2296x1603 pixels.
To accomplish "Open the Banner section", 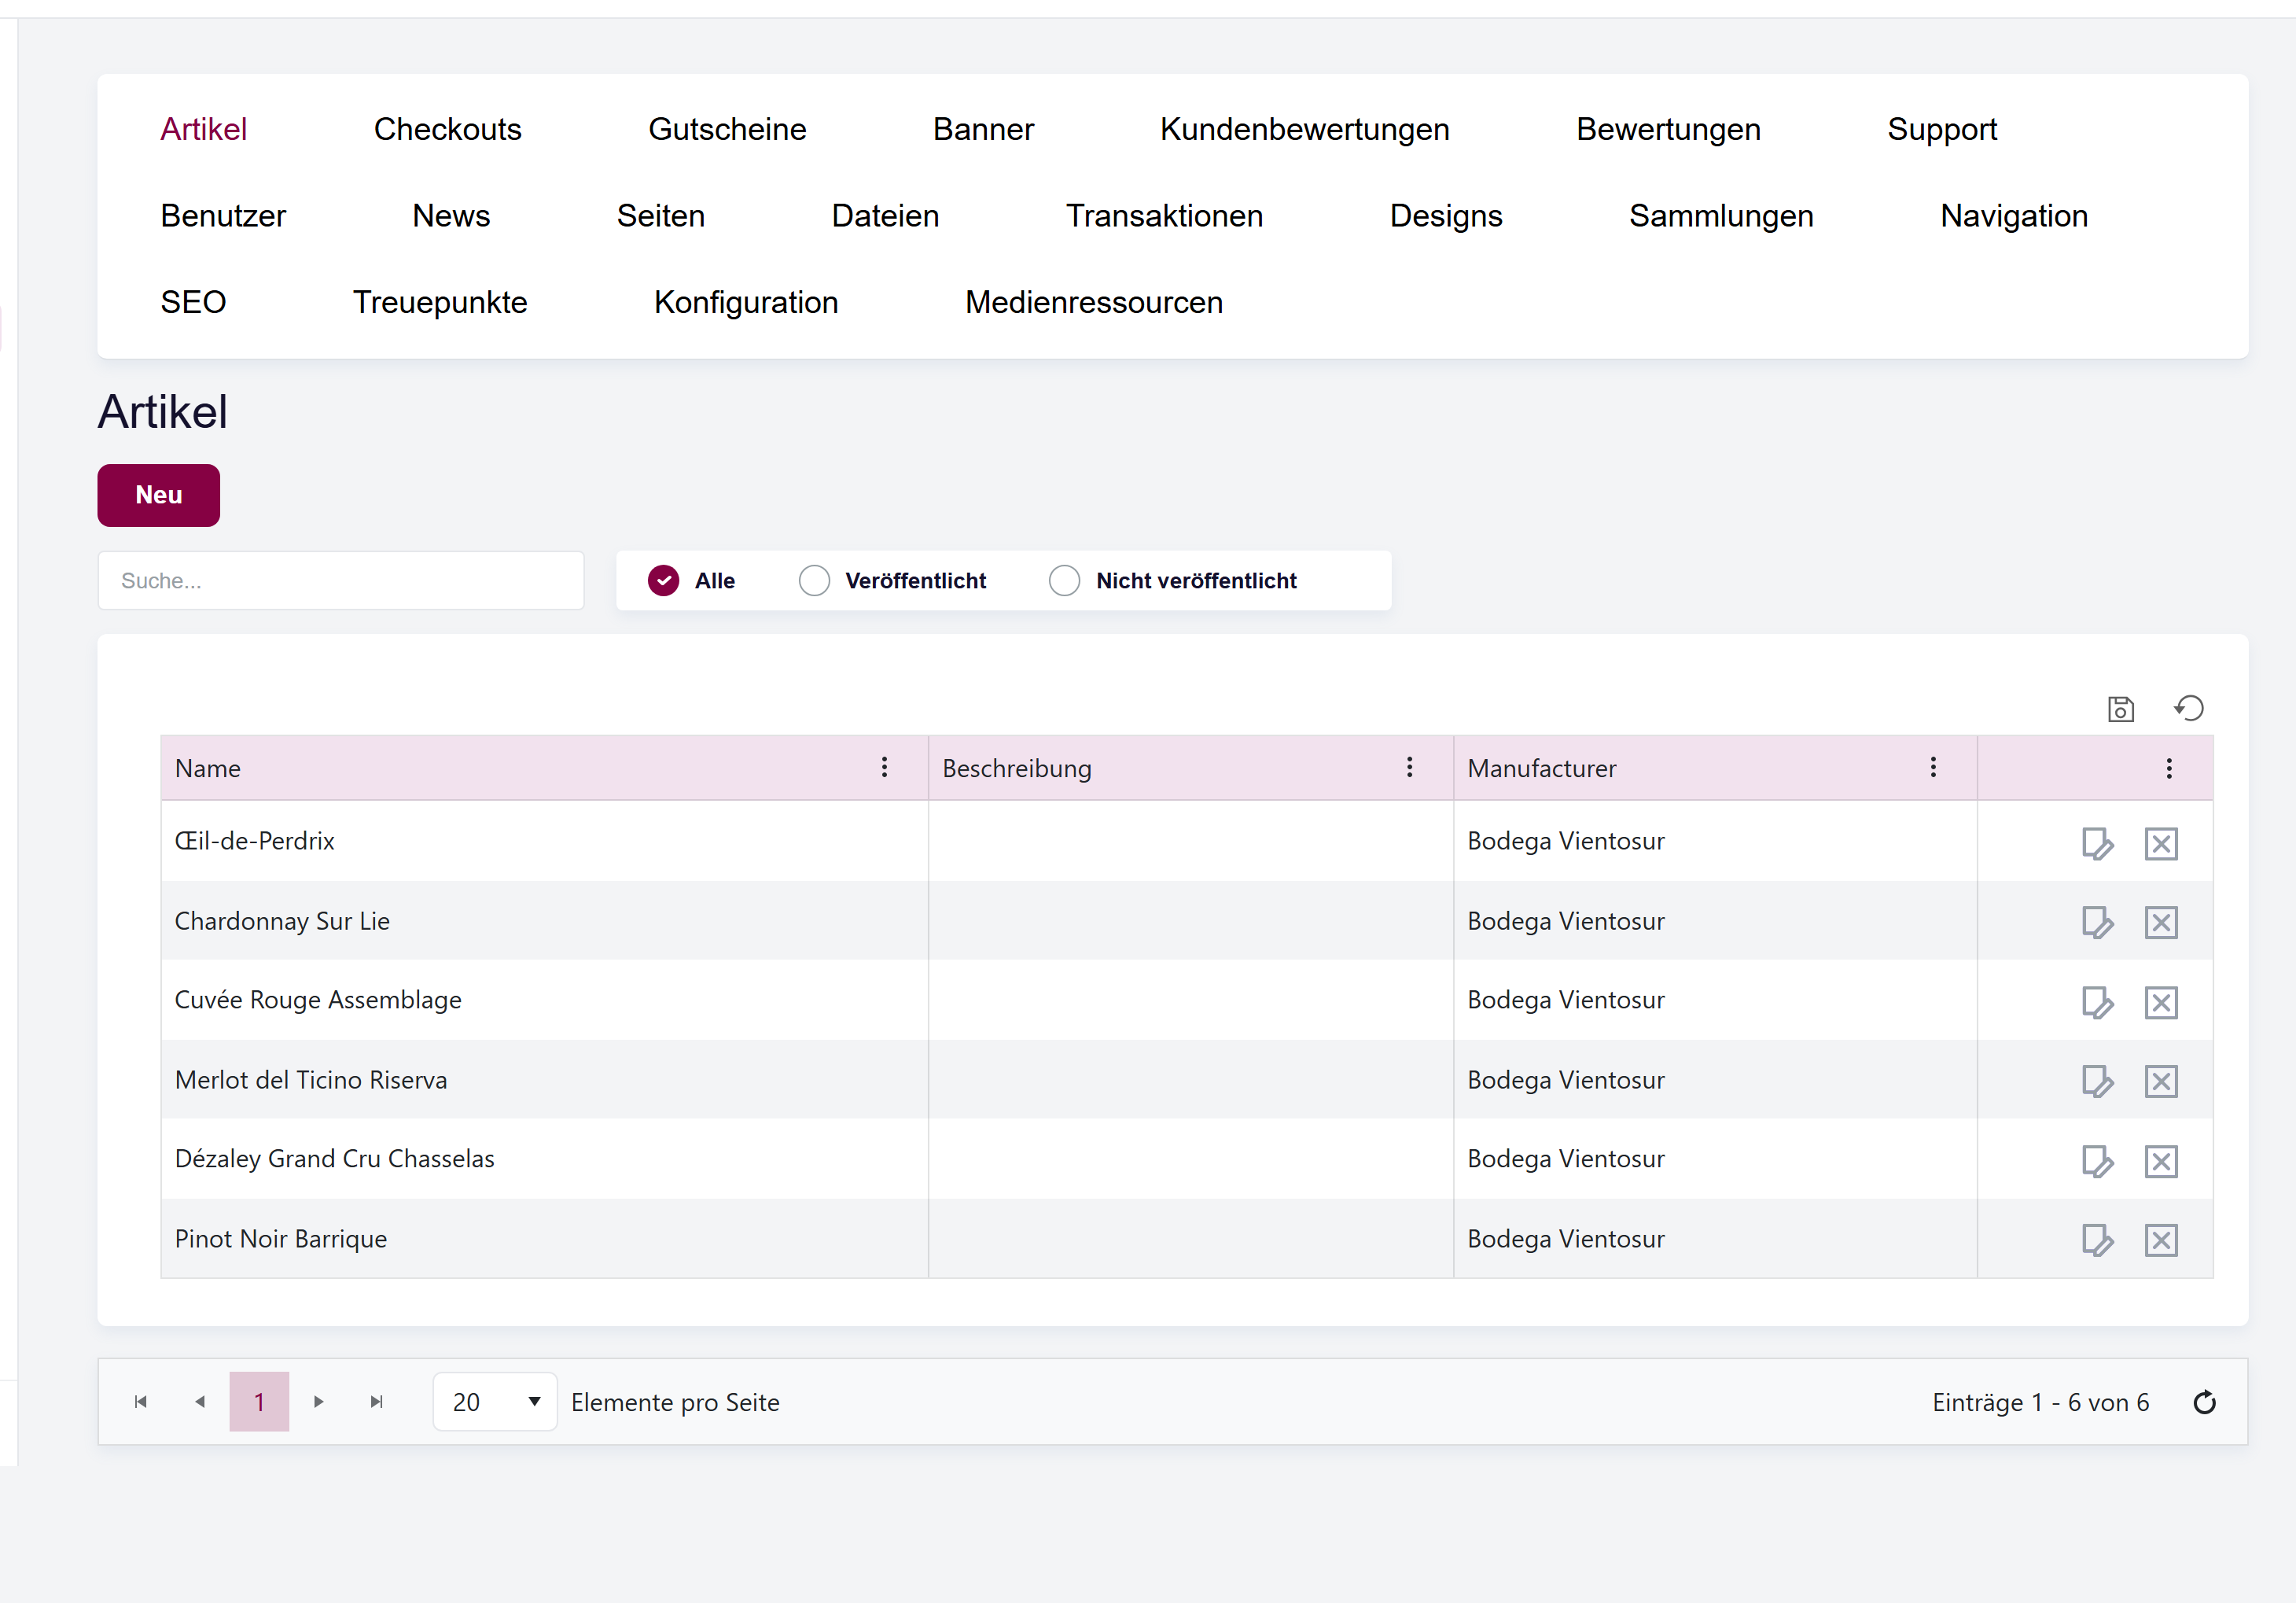I will coord(983,129).
